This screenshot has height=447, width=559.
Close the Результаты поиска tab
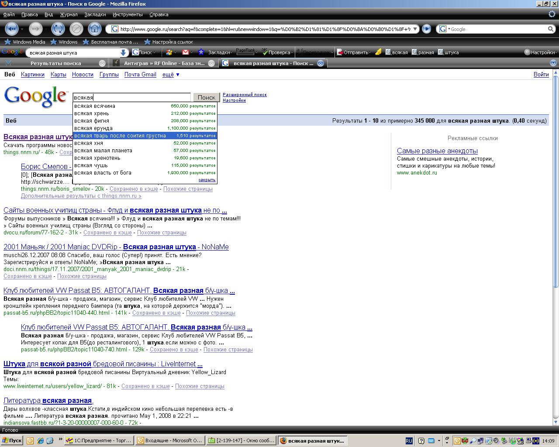coord(102,63)
